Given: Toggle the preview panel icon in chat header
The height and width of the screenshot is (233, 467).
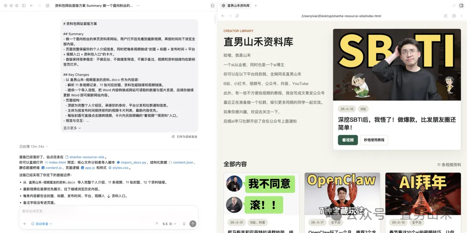Looking at the screenshot, I should pos(212,6).
